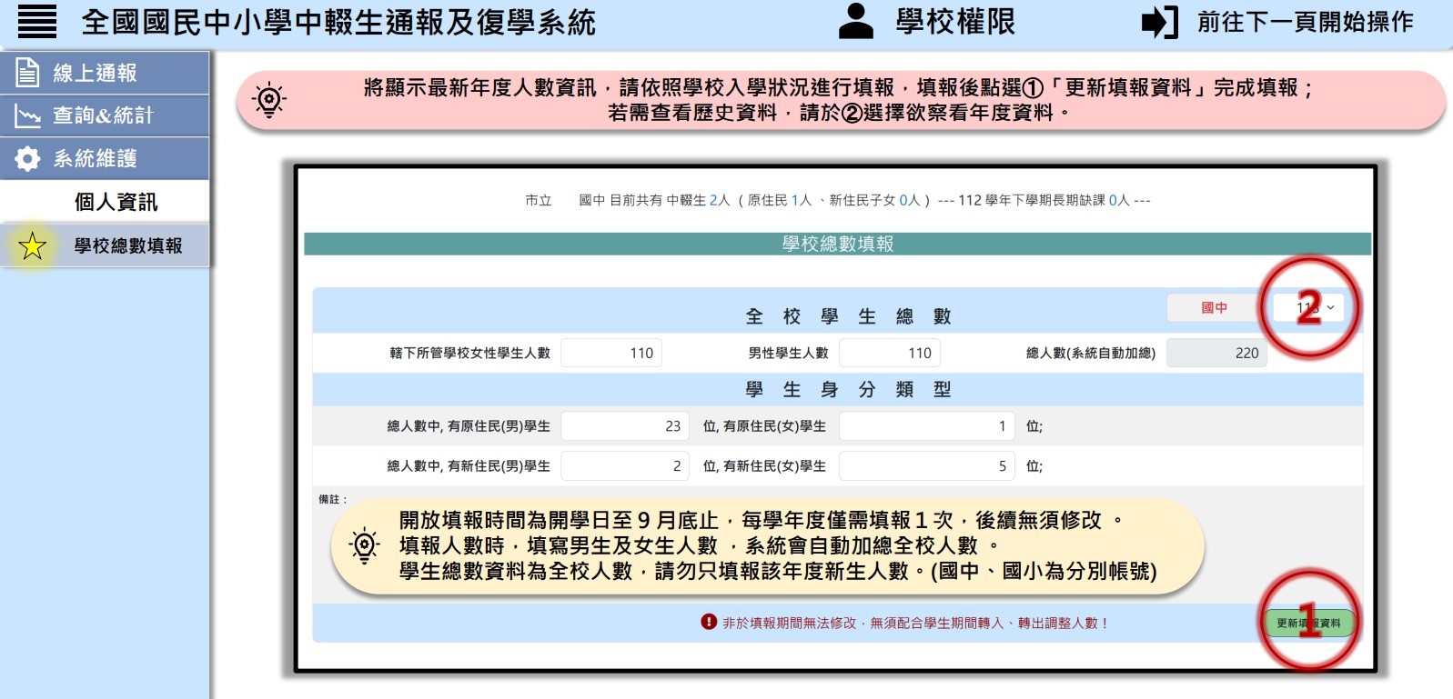Screen dimensions: 1453x699
Task: Click the chart icon beside 查詢&統計
Action: pos(27,115)
